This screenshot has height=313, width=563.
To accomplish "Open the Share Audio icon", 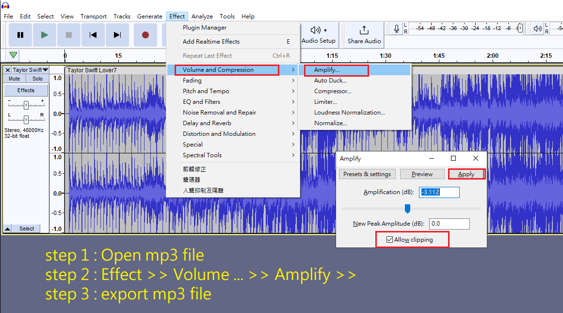I will 364,31.
